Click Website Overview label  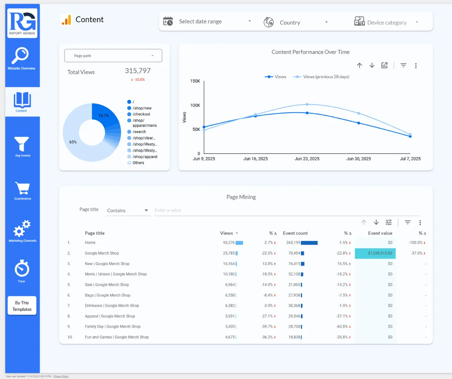(x=21, y=68)
